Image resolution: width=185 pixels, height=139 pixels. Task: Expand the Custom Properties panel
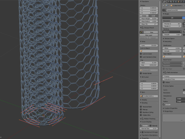[x=163, y=108]
